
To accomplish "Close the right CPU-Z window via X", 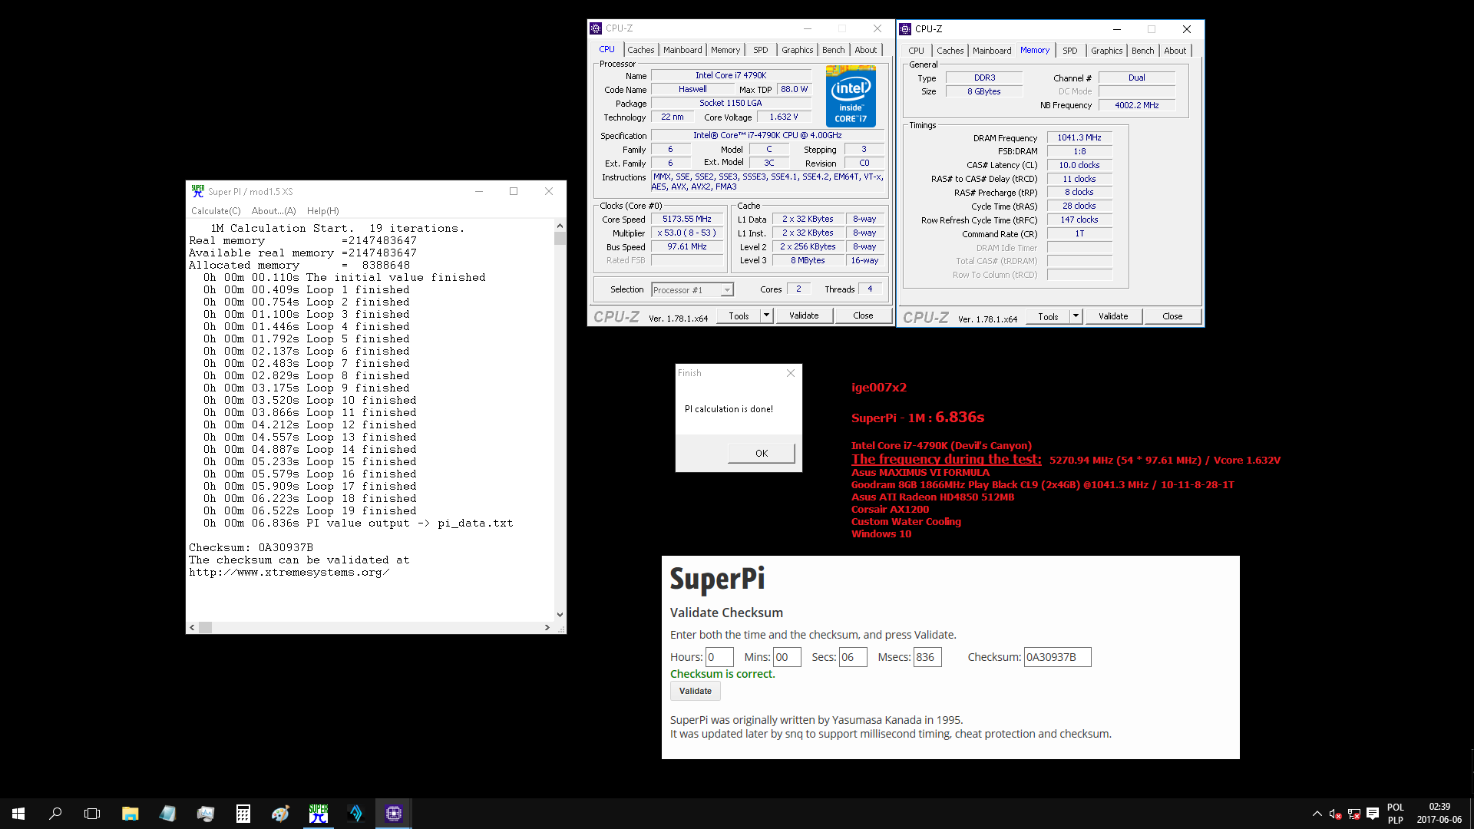I will [1187, 29].
